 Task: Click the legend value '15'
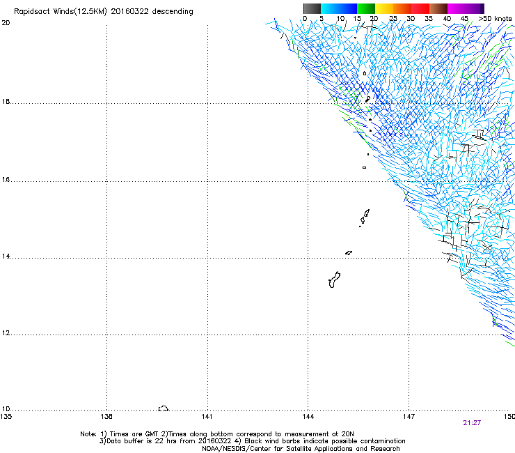click(357, 19)
